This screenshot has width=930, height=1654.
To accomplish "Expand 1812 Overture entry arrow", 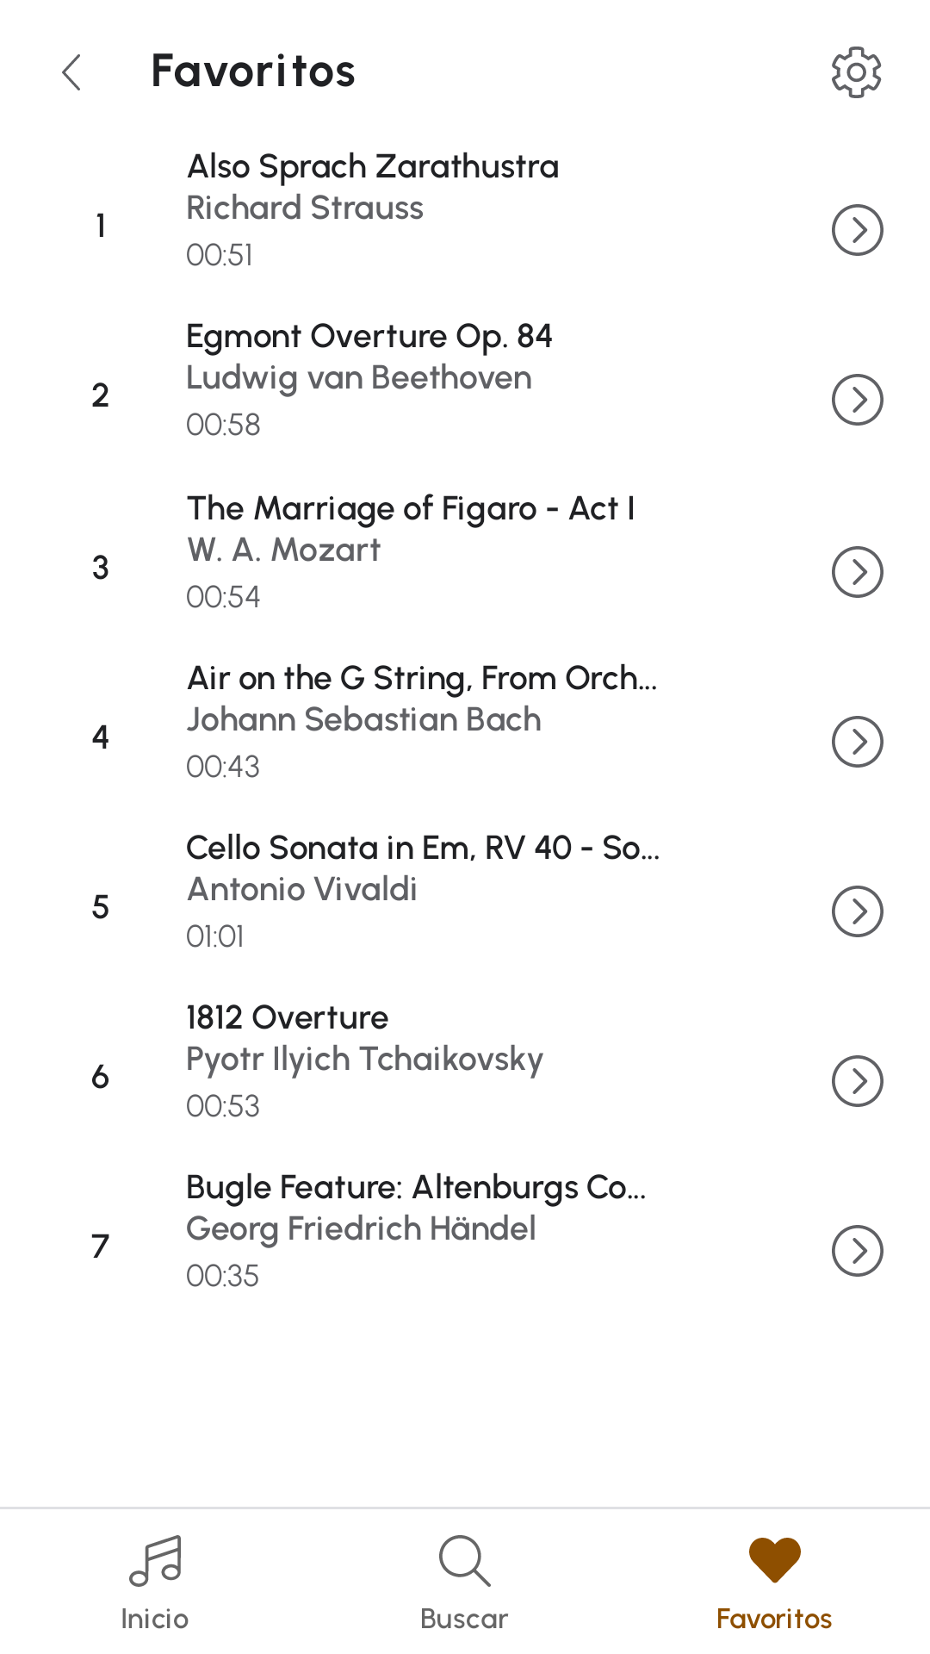I will (x=857, y=1081).
